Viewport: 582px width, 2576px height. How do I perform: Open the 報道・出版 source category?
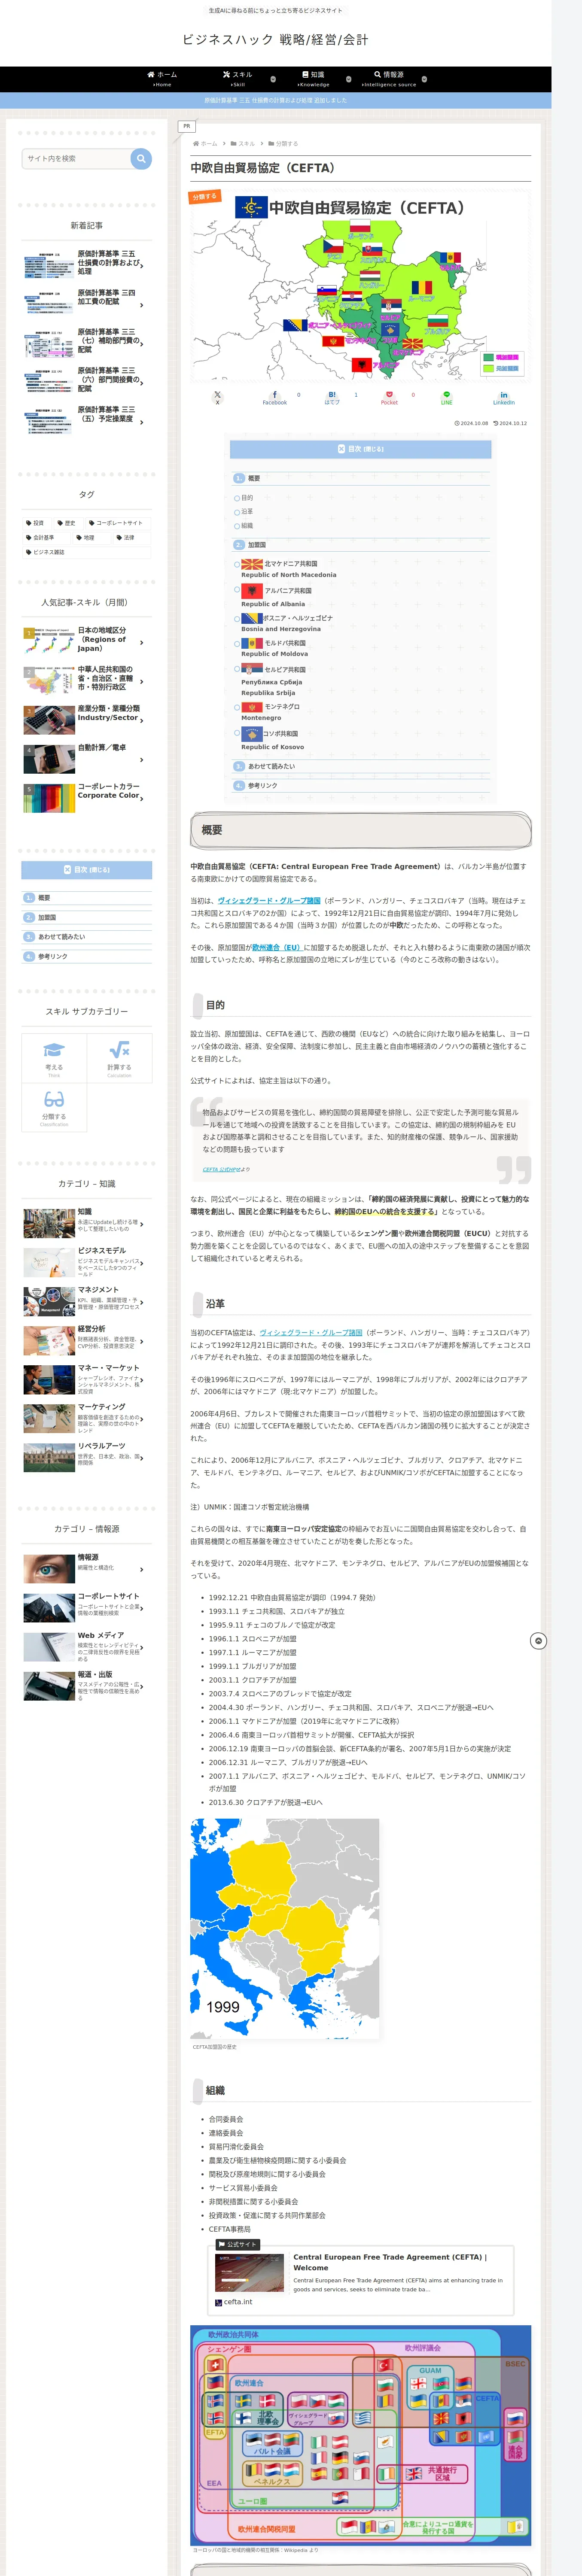87,1686
